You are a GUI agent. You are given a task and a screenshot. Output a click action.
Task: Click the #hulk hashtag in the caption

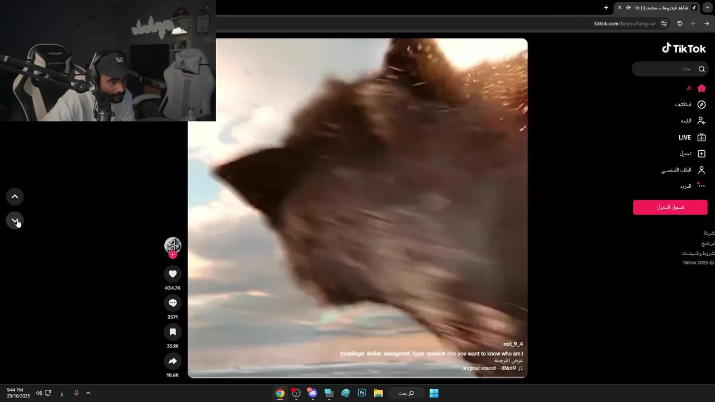[374, 353]
